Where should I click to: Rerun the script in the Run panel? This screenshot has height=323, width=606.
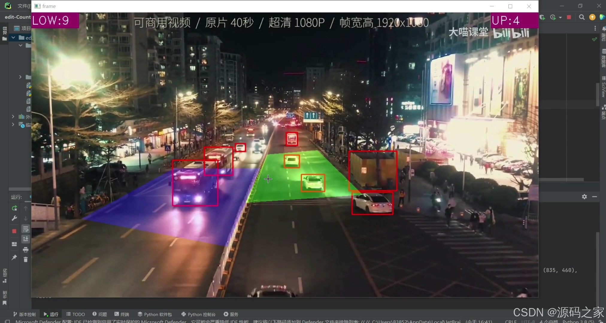click(14, 208)
